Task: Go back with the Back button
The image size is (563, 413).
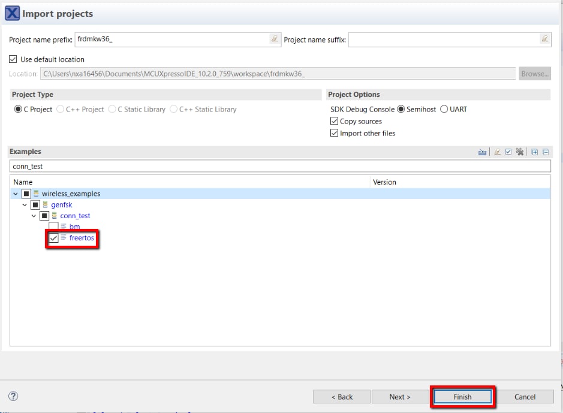Action: tap(341, 397)
